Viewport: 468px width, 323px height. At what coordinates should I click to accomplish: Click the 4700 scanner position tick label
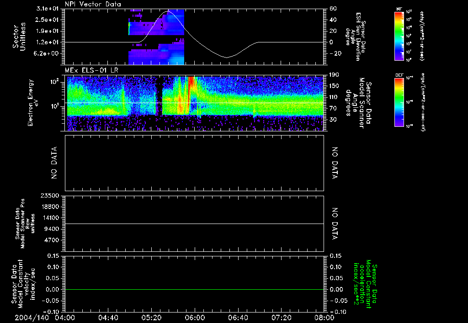click(51, 240)
